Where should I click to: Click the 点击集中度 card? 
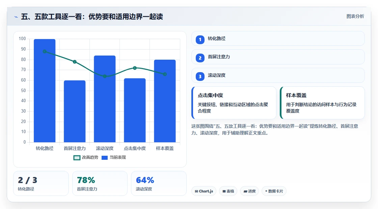(234, 103)
